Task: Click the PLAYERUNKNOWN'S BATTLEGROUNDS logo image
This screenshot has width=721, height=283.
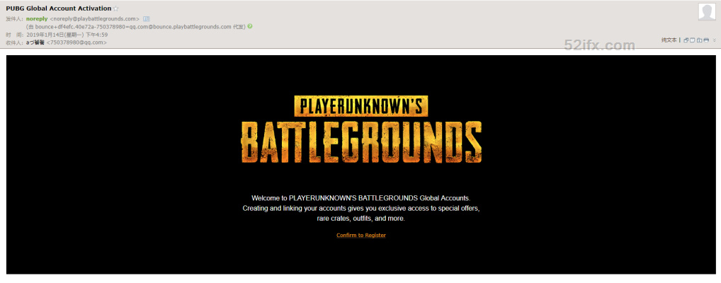Action: (x=361, y=129)
